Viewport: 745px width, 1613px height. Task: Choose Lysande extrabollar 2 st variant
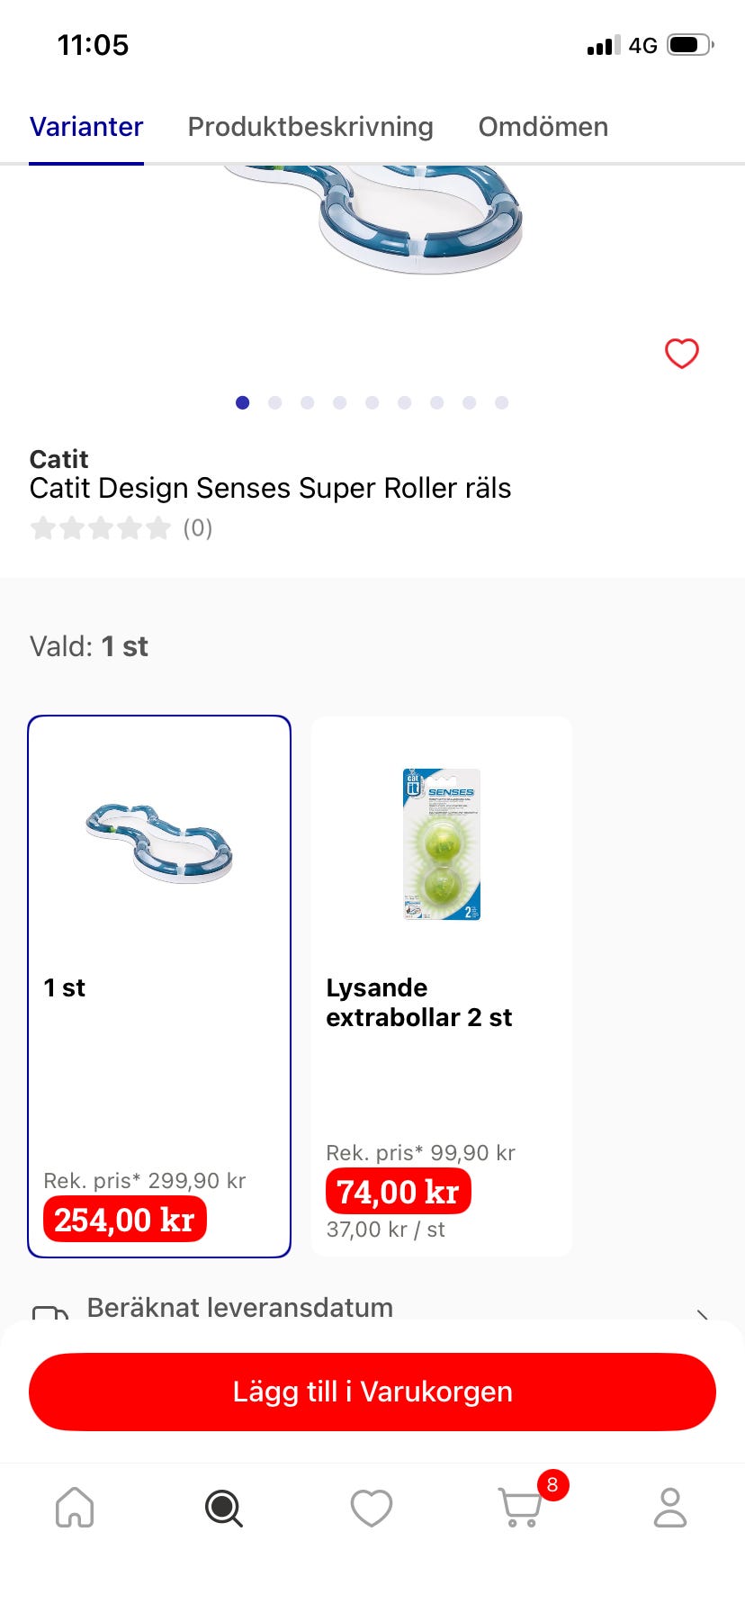pyautogui.click(x=442, y=986)
